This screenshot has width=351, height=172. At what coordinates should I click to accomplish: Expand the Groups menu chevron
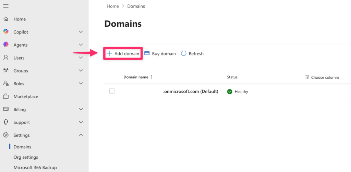(x=81, y=70)
